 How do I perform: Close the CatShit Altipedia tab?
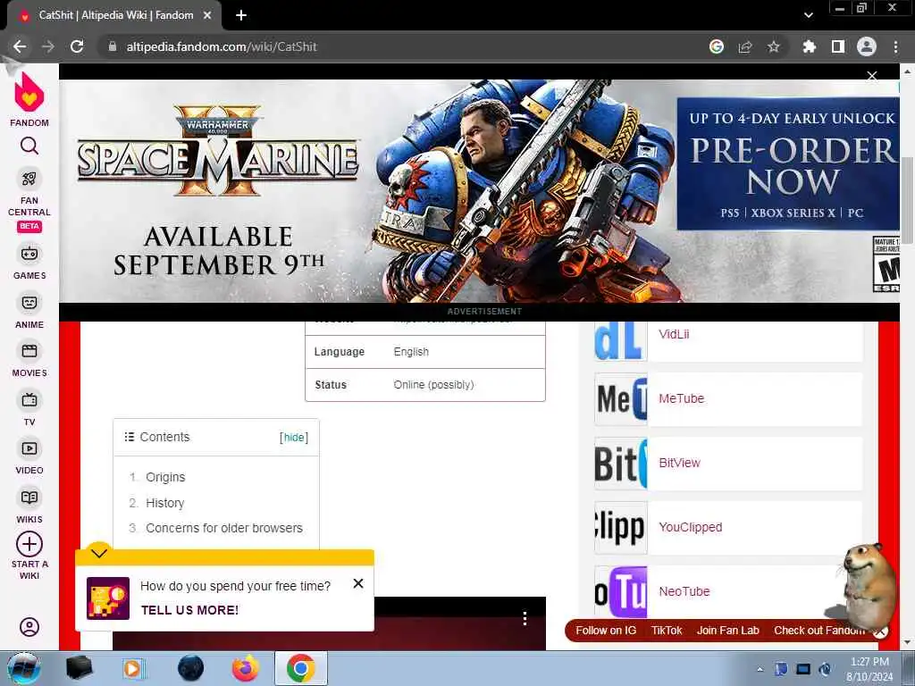click(x=207, y=16)
